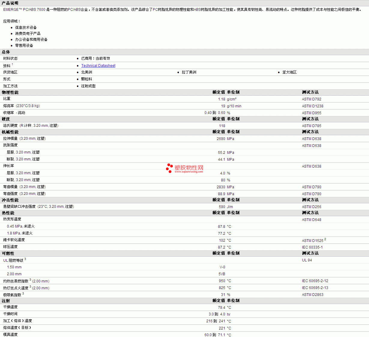Select the mold temperature range '60.0 到 71.1'
The height and width of the screenshot is (337, 369).
(215, 335)
